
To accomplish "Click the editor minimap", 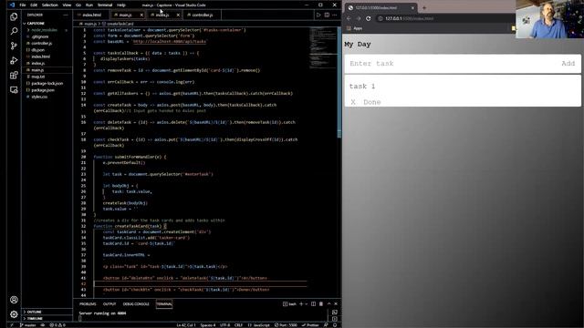I will pyautogui.click(x=322, y=48).
